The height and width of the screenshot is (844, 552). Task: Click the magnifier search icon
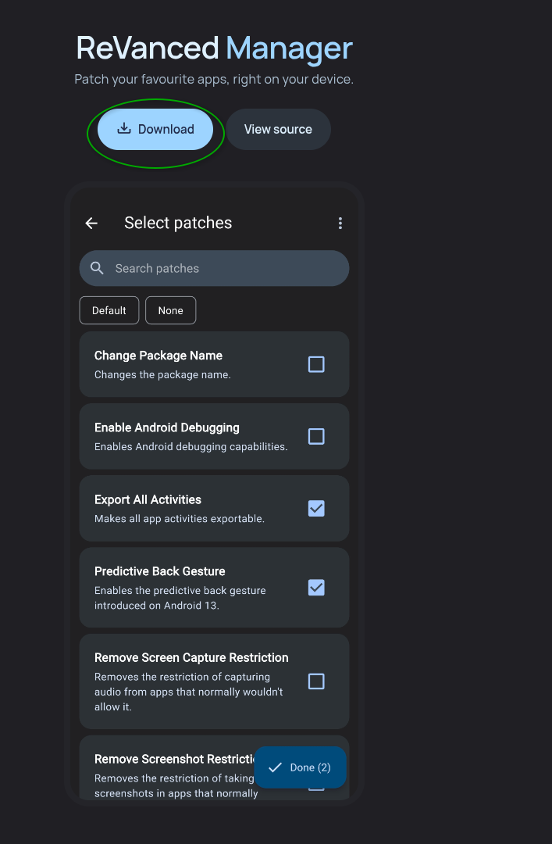pos(97,268)
